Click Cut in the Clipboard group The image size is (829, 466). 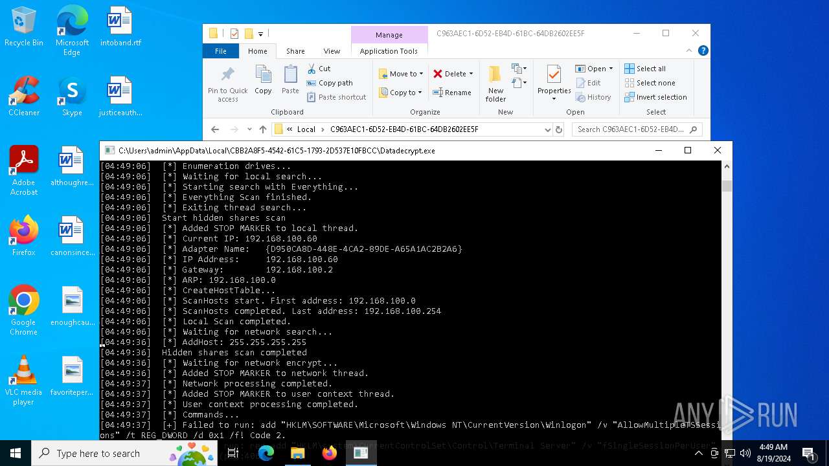(319, 69)
